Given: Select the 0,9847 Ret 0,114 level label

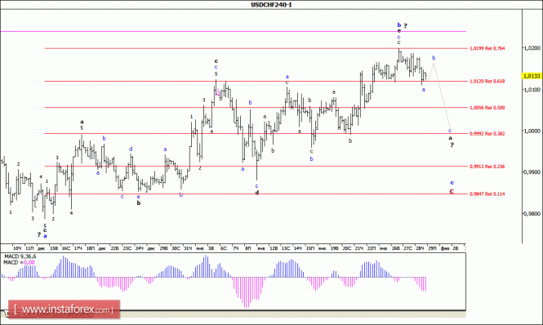Looking at the screenshot, I should coord(487,194).
